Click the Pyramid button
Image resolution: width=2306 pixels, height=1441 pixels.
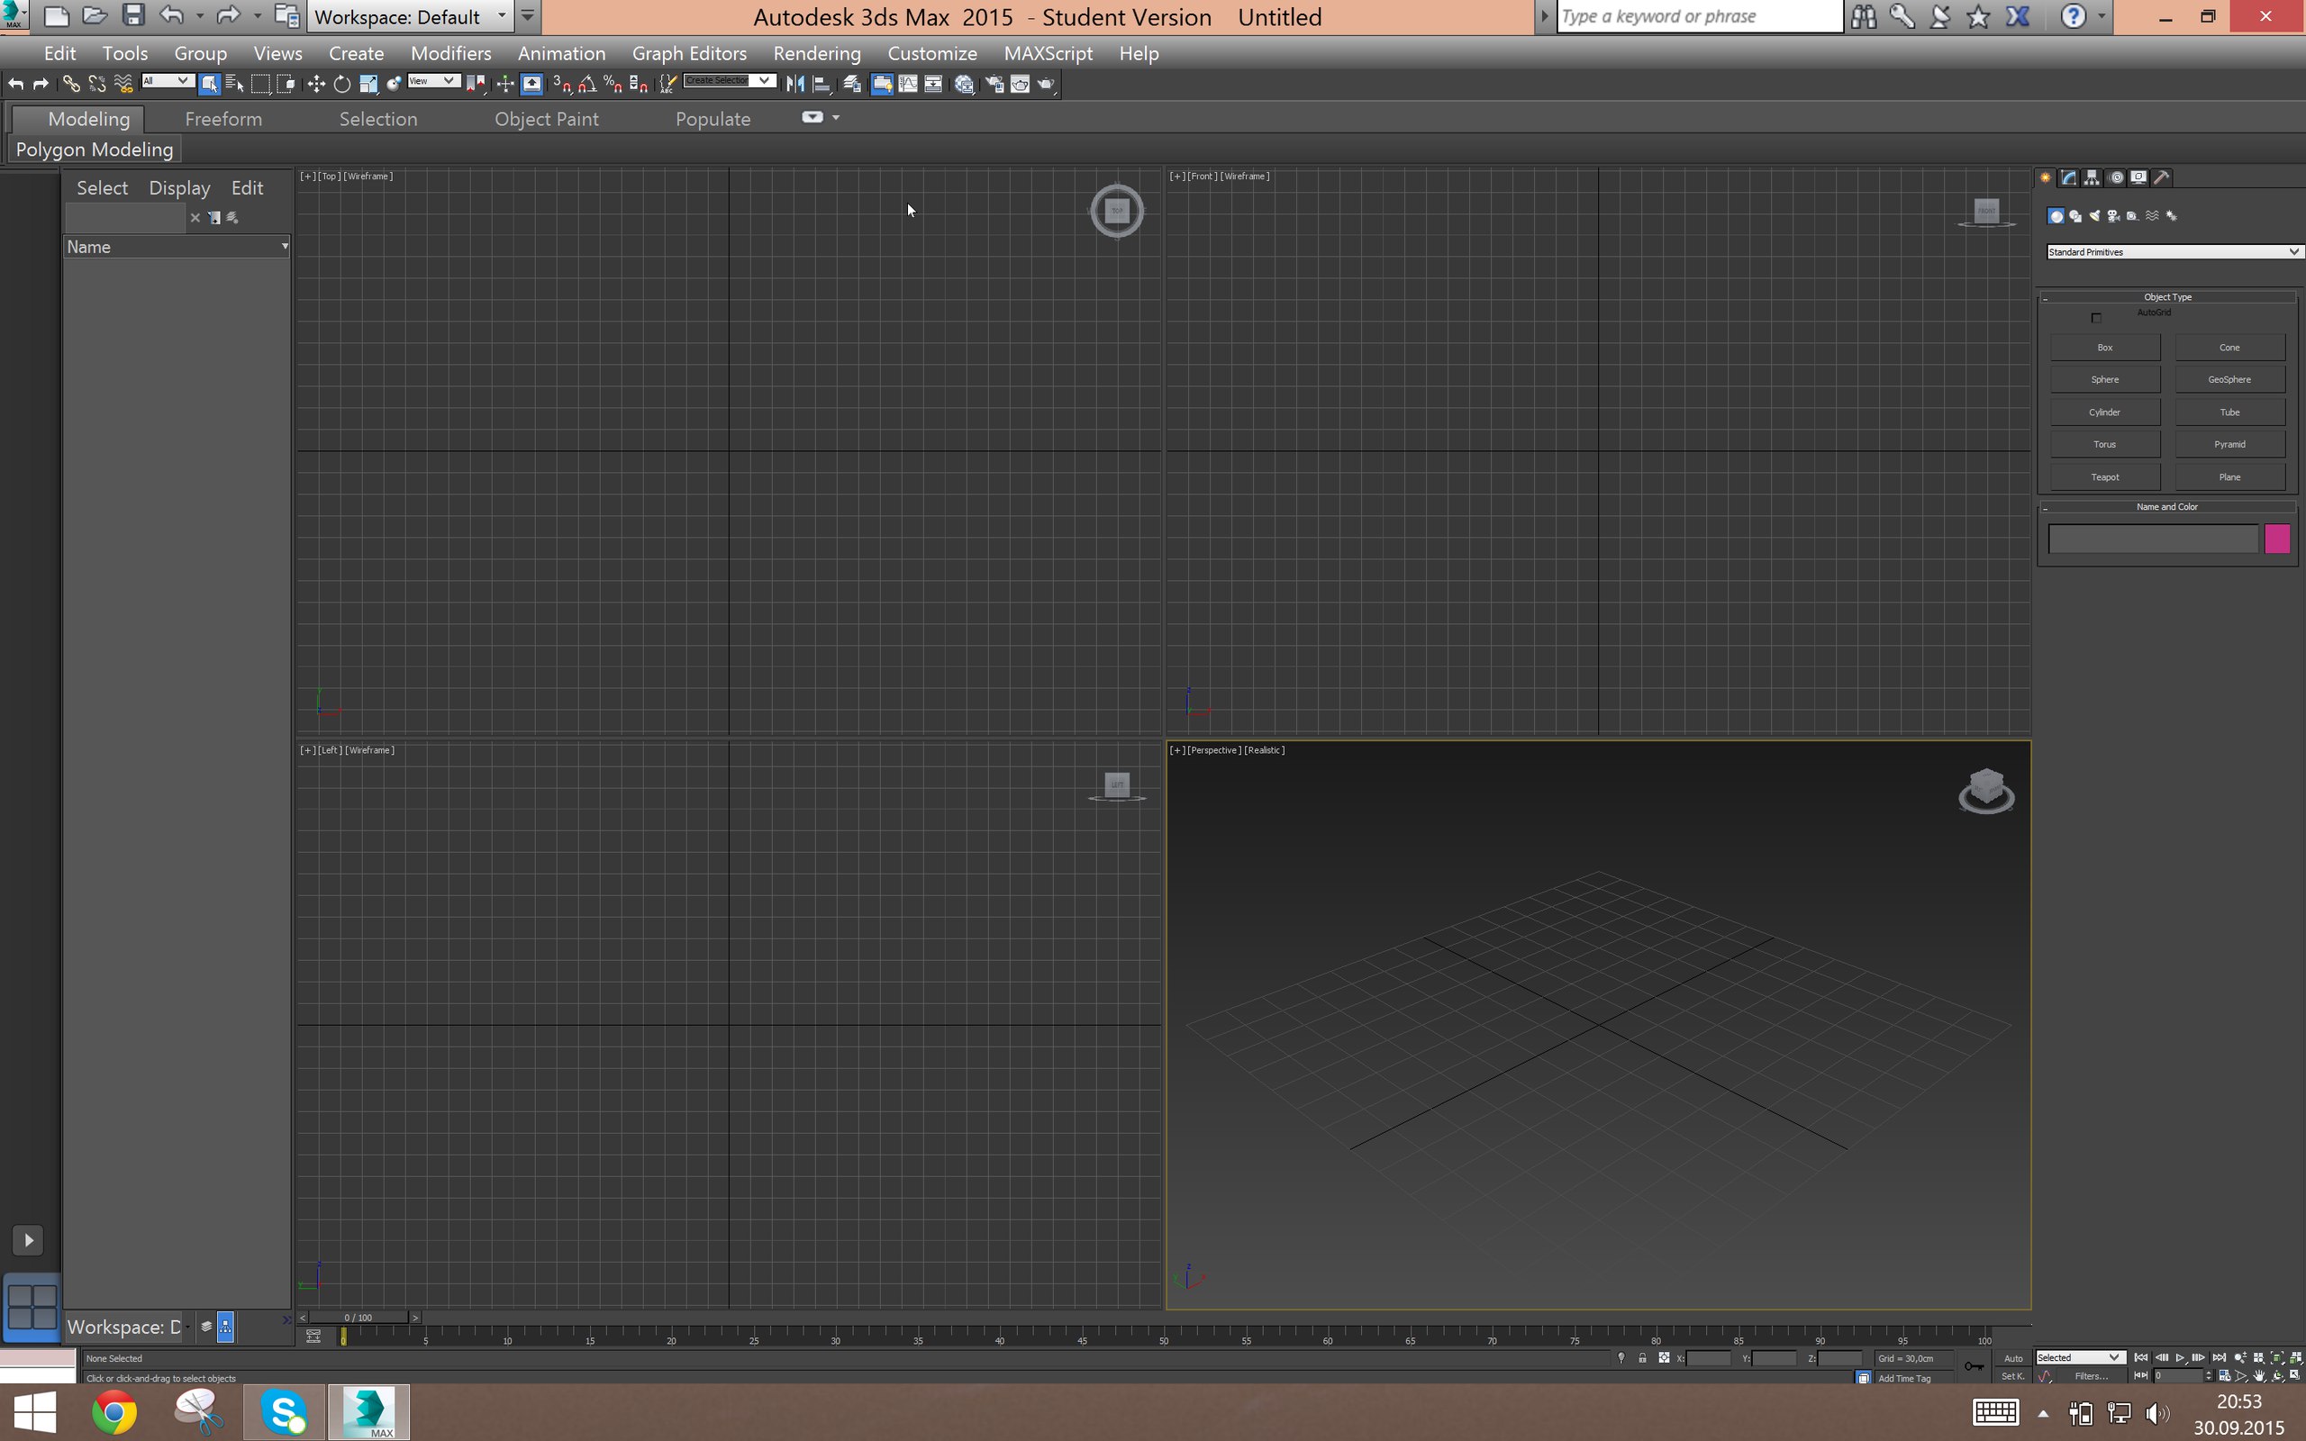(2229, 445)
